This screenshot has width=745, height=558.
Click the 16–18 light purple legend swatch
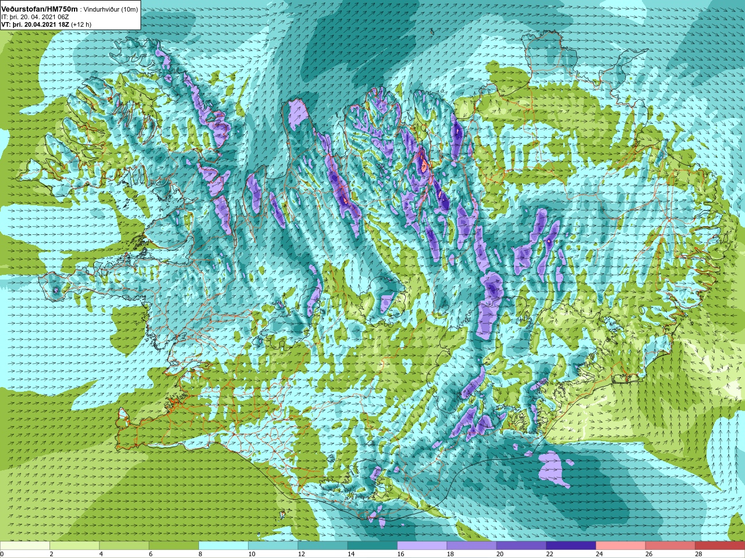tap(422, 546)
